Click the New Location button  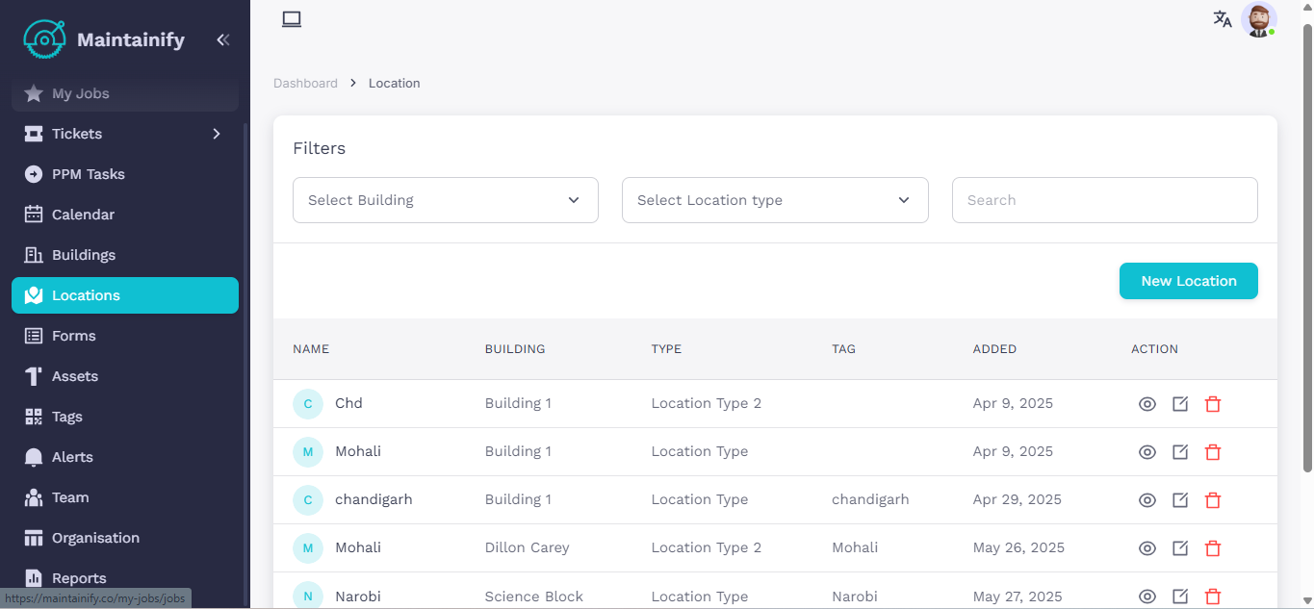[x=1188, y=281]
